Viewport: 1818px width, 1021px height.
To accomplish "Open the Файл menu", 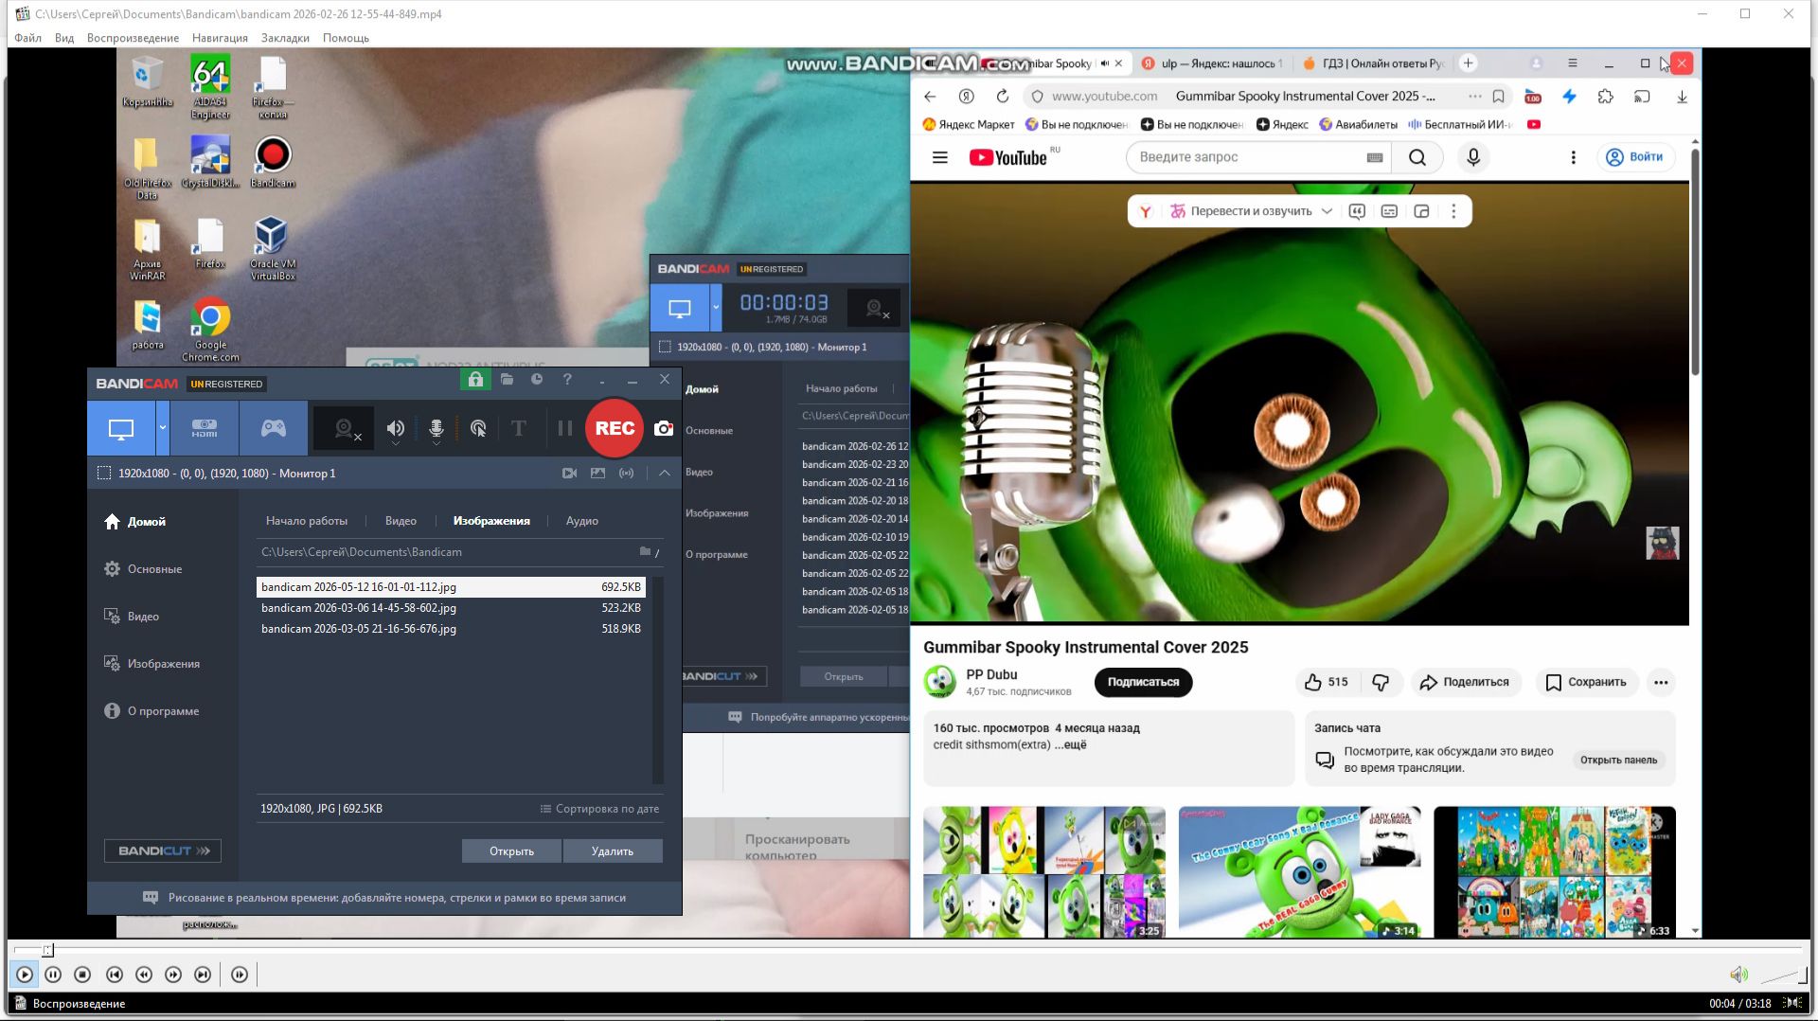I will [x=27, y=38].
